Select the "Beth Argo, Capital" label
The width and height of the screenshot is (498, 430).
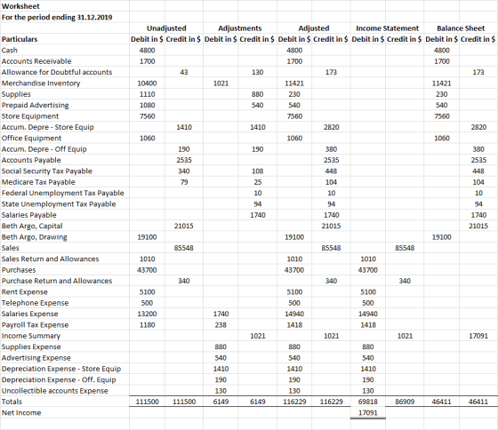pyautogui.click(x=32, y=226)
